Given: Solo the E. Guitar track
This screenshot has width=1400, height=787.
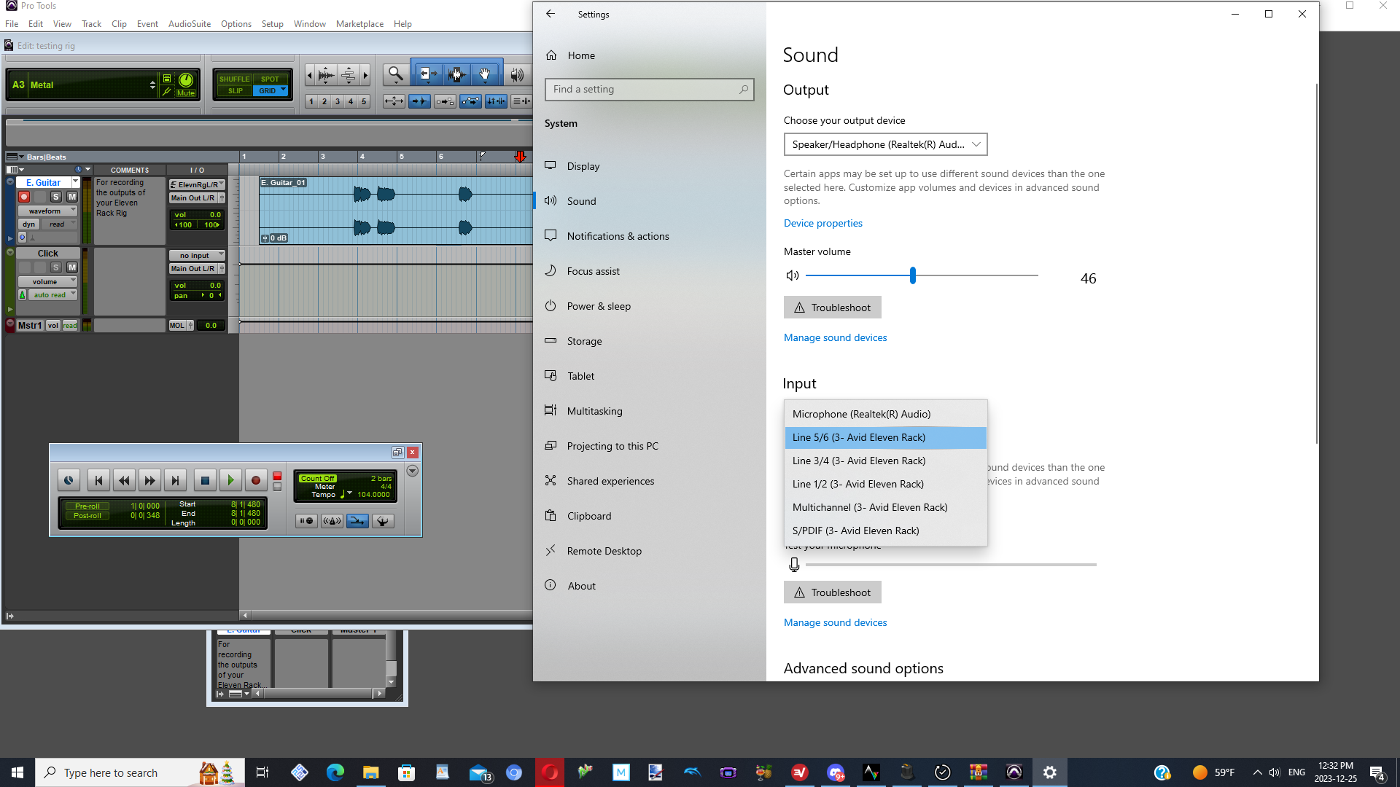Looking at the screenshot, I should point(55,197).
